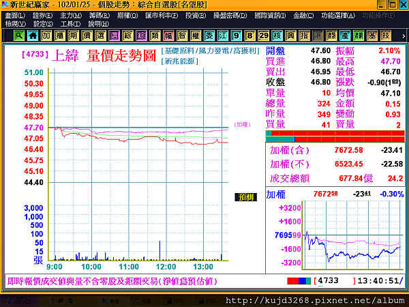Open the purple 綜 toolbar icon

pos(141,35)
